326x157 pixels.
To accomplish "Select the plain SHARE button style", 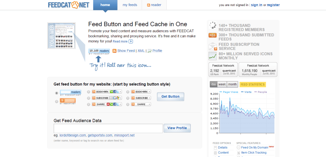I will [x=128, y=104].
